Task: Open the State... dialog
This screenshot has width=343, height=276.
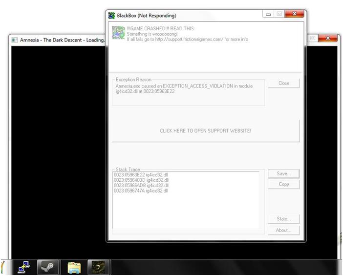Action: click(x=283, y=219)
